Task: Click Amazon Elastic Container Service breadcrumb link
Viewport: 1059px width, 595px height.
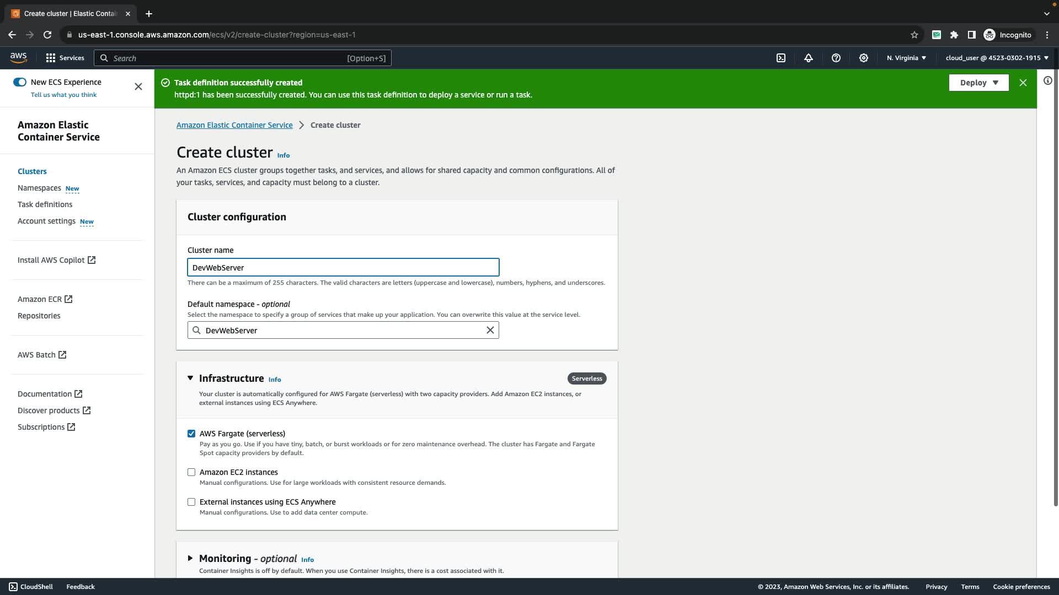Action: pyautogui.click(x=234, y=125)
